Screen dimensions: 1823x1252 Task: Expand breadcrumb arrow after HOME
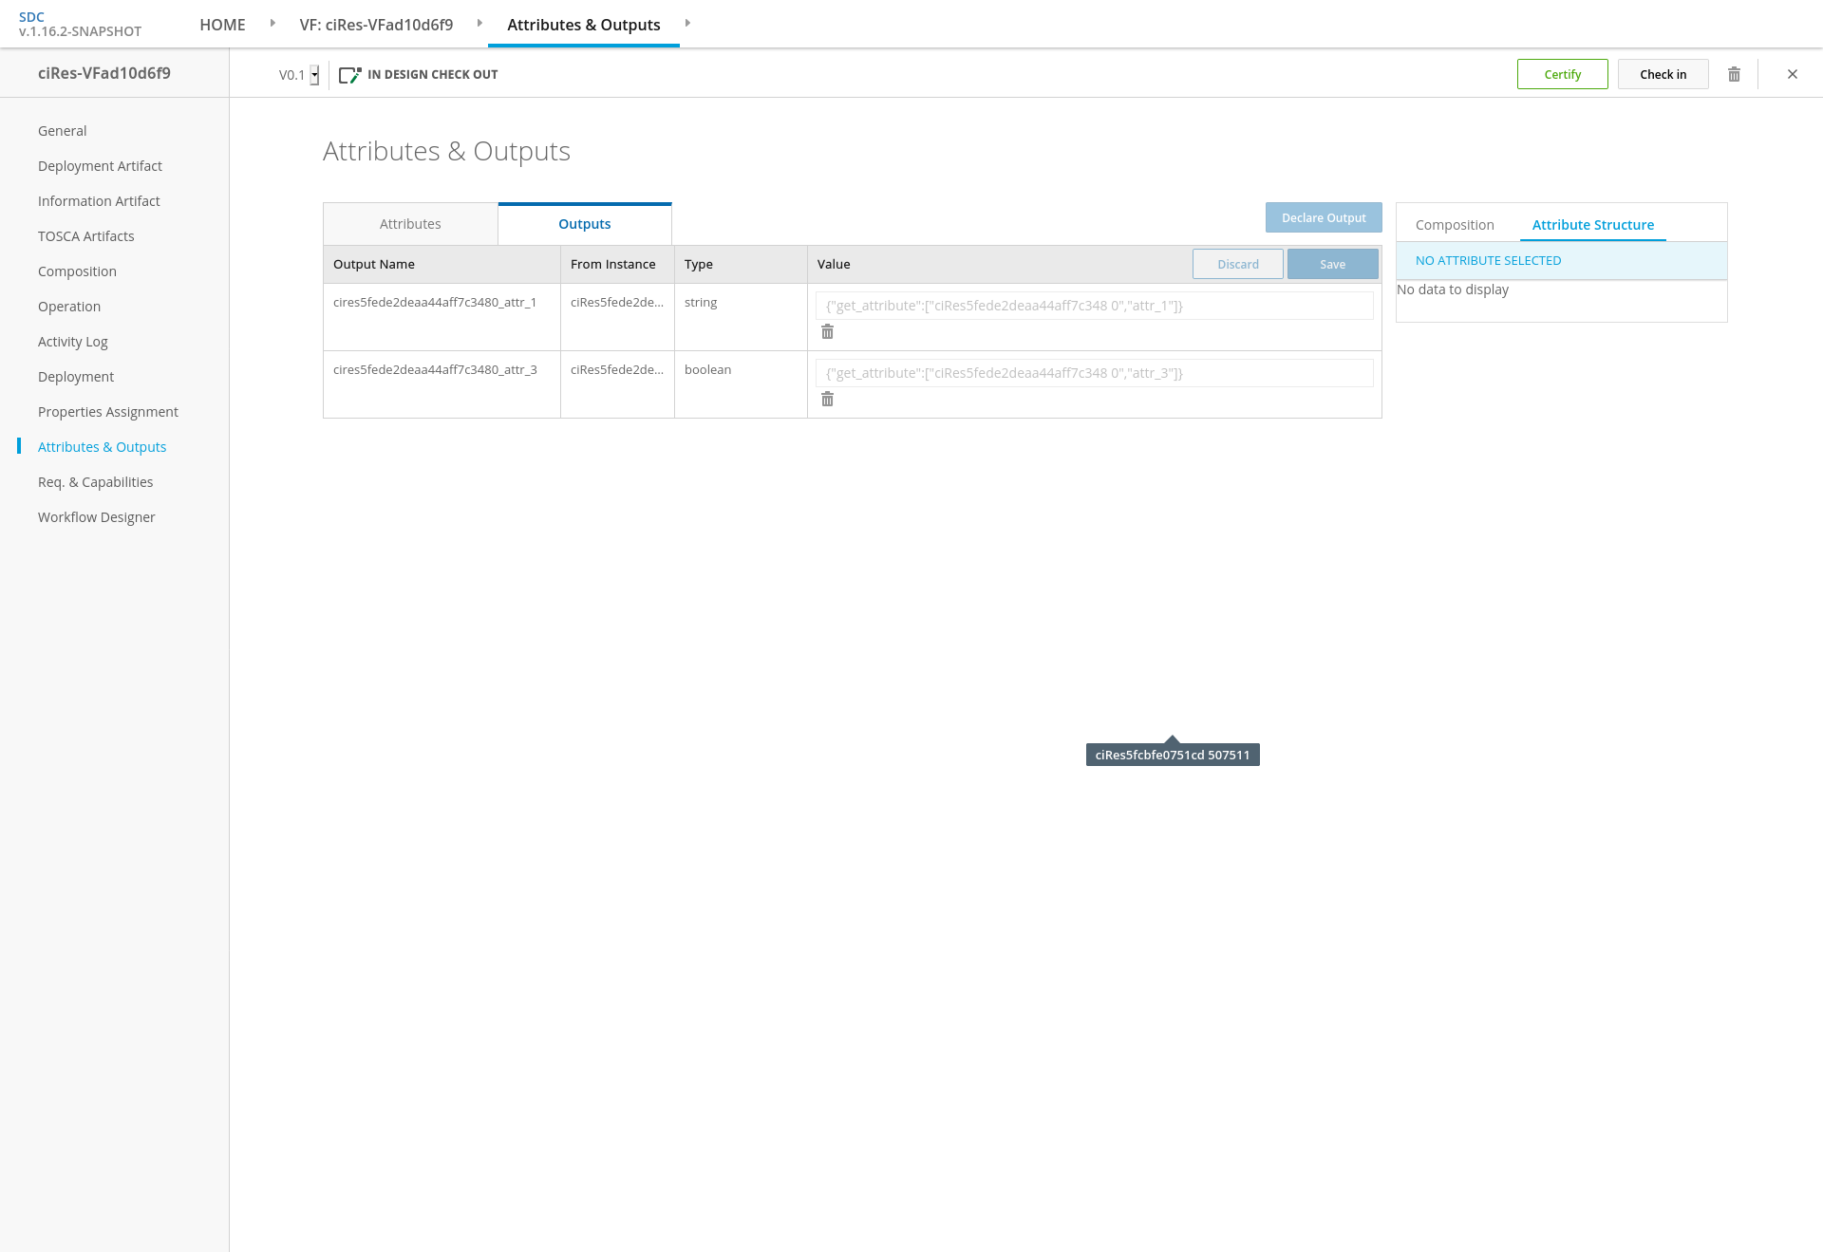pyautogui.click(x=273, y=24)
